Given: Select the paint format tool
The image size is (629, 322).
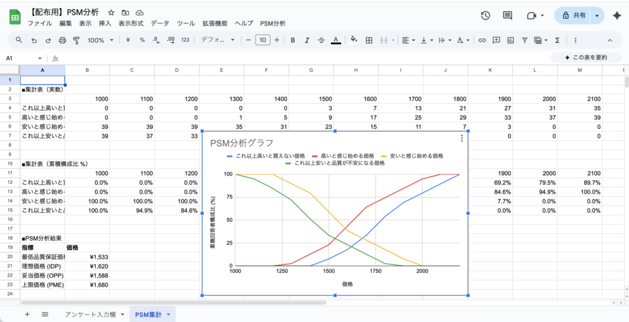Looking at the screenshot, I should [76, 40].
